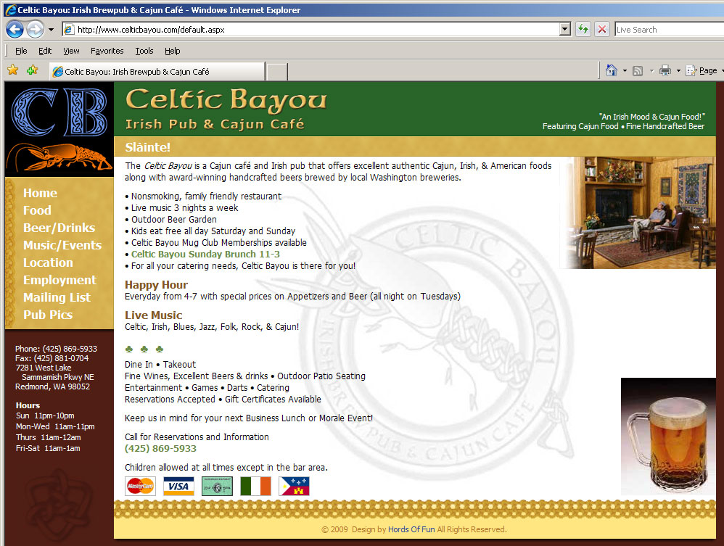Click the red Stop loading icon

point(602,30)
